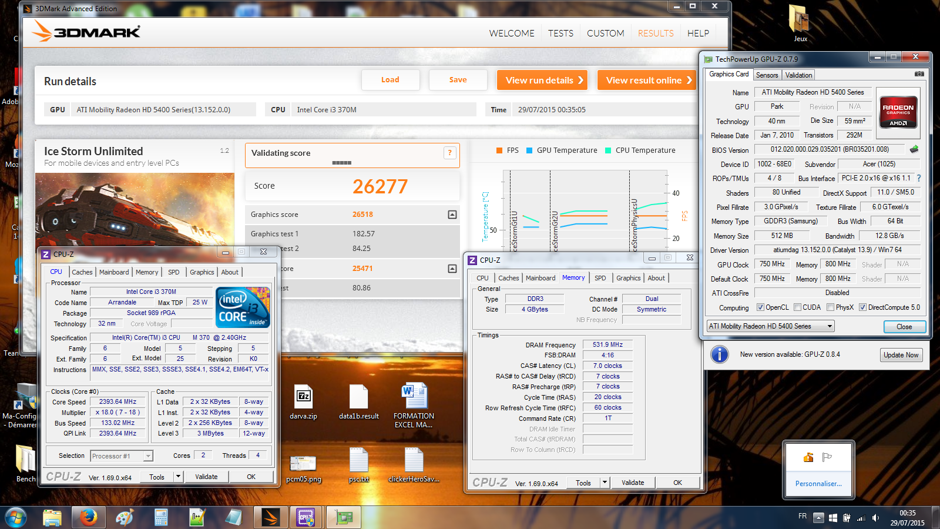Viewport: 940px width, 529px height.
Task: Launch Paint from the taskbar
Action: point(125,517)
